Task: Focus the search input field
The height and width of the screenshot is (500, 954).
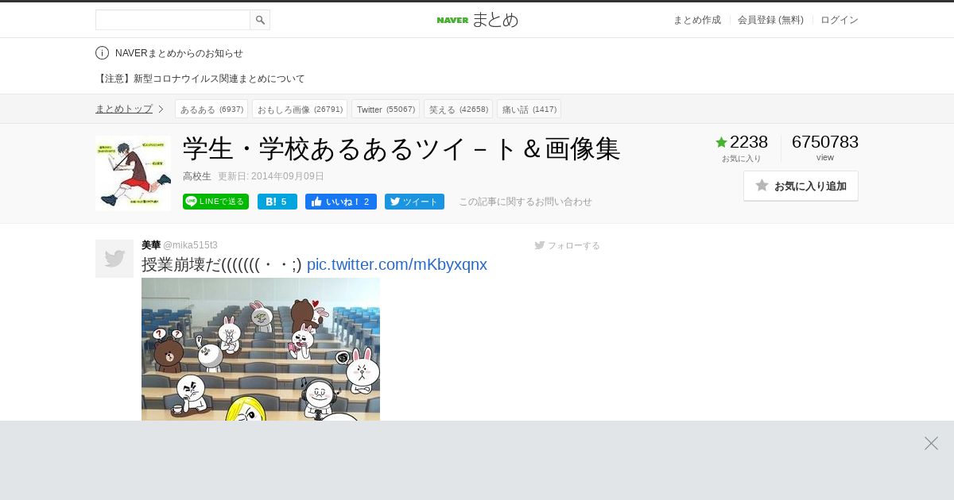Action: [x=173, y=20]
